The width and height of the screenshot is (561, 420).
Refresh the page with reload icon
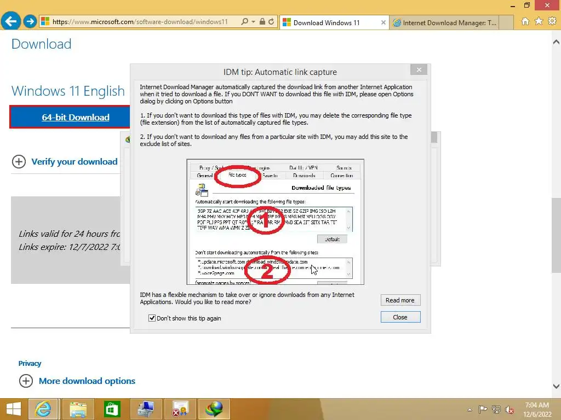coord(272,21)
